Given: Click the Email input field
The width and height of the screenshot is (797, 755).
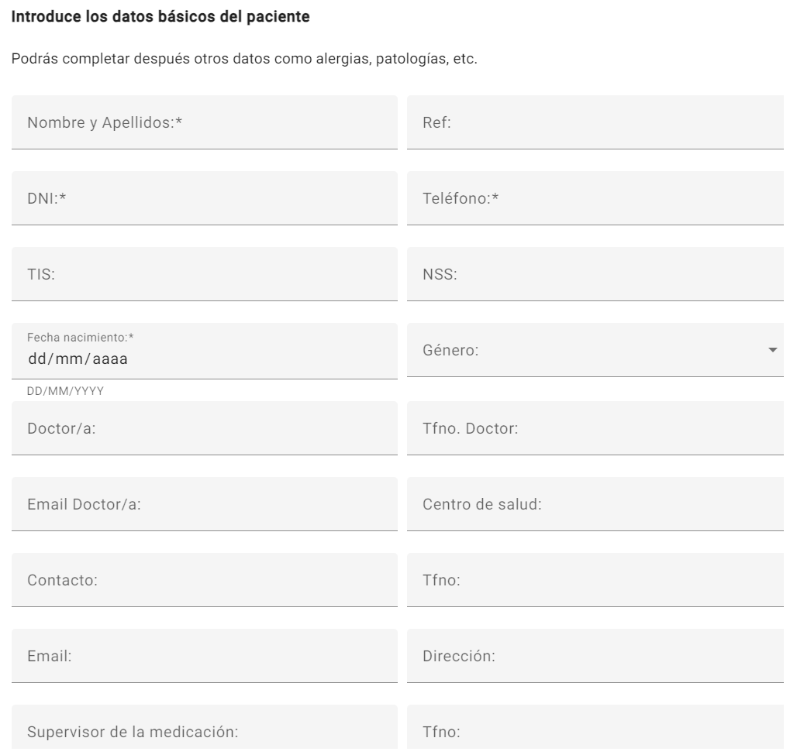Looking at the screenshot, I should click(202, 655).
